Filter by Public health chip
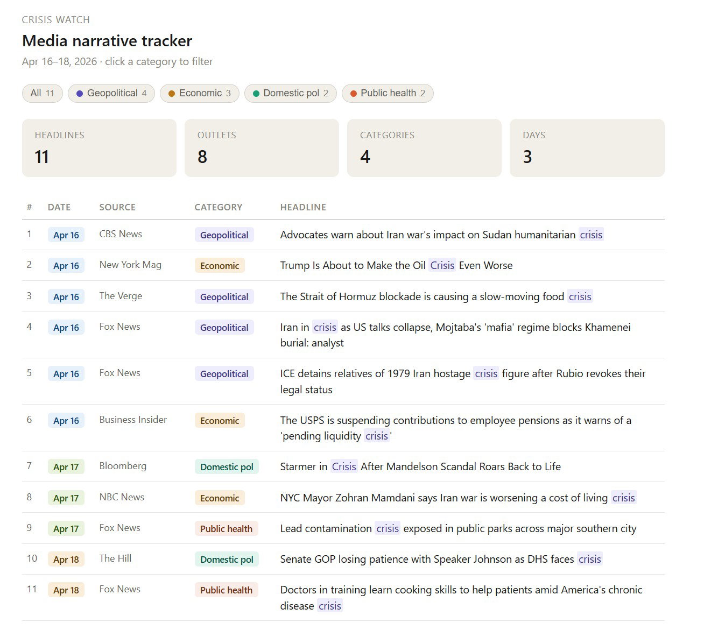Viewport: 711px width, 630px height. coord(388,93)
